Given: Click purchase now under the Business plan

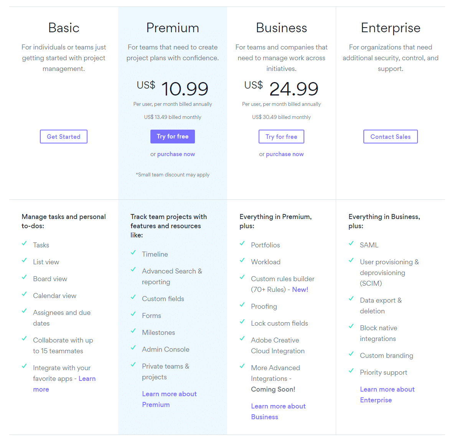Looking at the screenshot, I should pyautogui.click(x=285, y=154).
